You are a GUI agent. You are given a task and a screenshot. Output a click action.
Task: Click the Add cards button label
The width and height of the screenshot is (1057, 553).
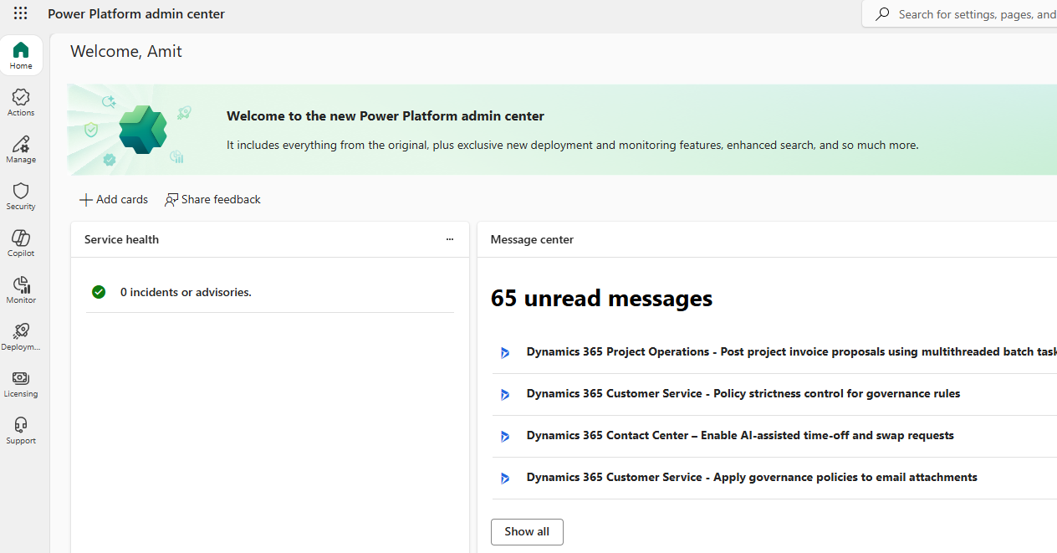[122, 199]
